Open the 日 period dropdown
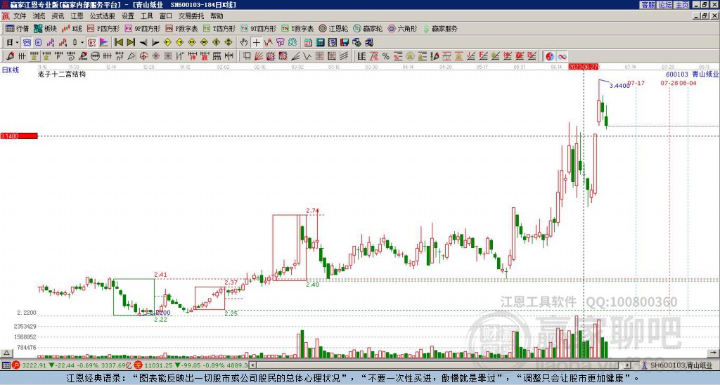This screenshot has width=720, height=385. [x=13, y=42]
